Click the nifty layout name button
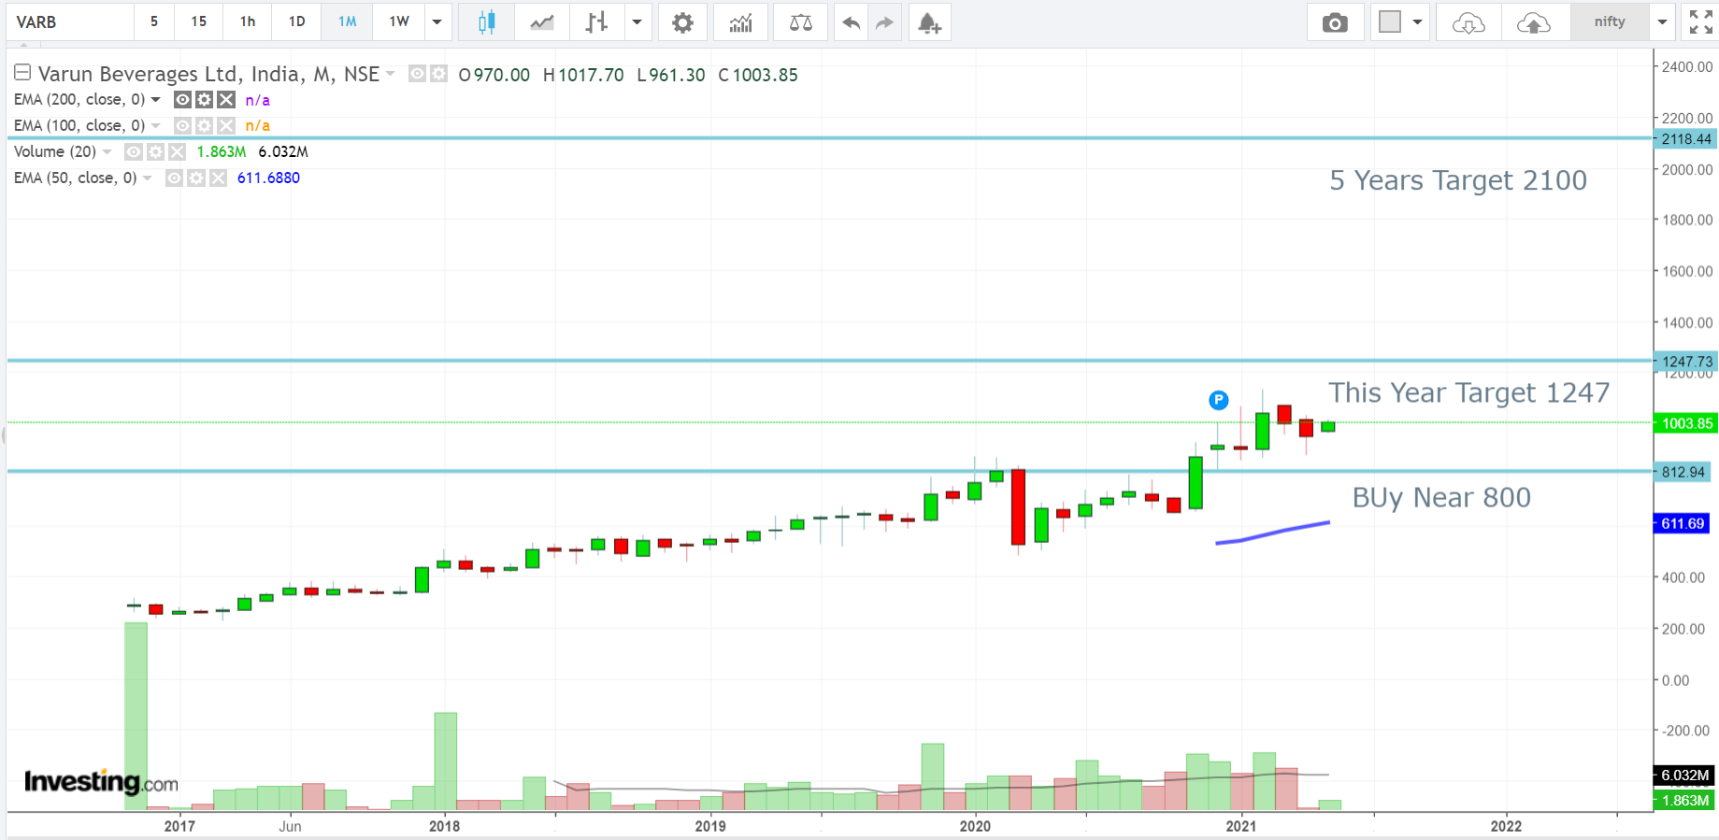This screenshot has width=1719, height=840. (x=1610, y=22)
